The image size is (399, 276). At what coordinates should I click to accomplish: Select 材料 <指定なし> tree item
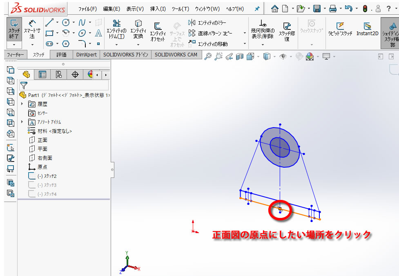click(50, 131)
